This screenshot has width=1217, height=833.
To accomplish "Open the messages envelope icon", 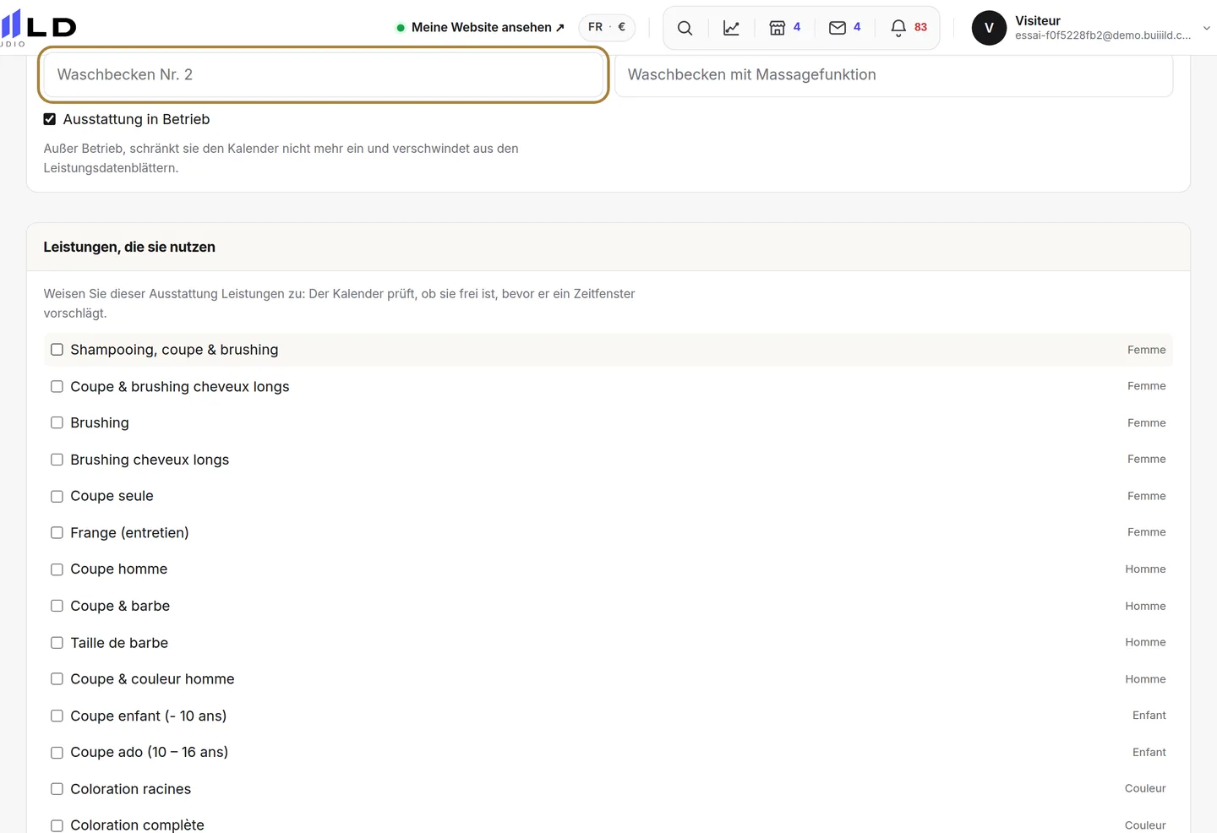I will [x=838, y=28].
